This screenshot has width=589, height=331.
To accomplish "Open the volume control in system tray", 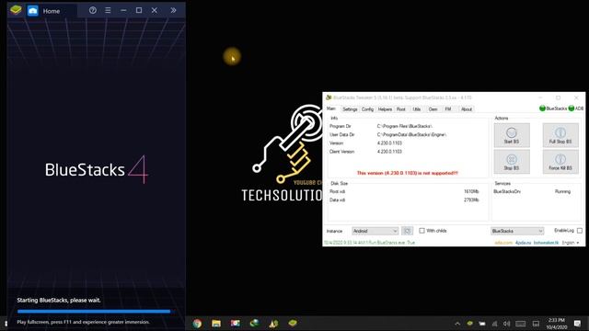I will [x=507, y=324].
